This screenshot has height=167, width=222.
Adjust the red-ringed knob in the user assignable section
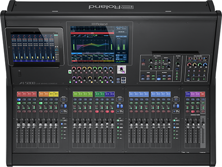(190, 65)
